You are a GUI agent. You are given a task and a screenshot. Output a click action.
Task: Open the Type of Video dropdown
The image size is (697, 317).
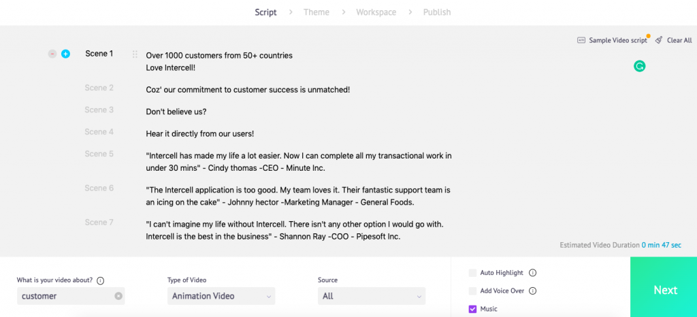tap(221, 296)
